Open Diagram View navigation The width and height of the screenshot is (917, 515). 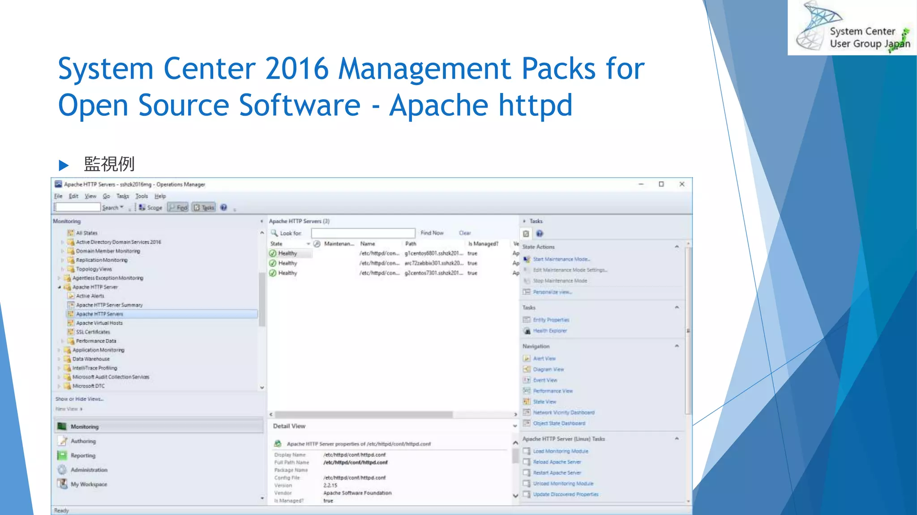[548, 369]
